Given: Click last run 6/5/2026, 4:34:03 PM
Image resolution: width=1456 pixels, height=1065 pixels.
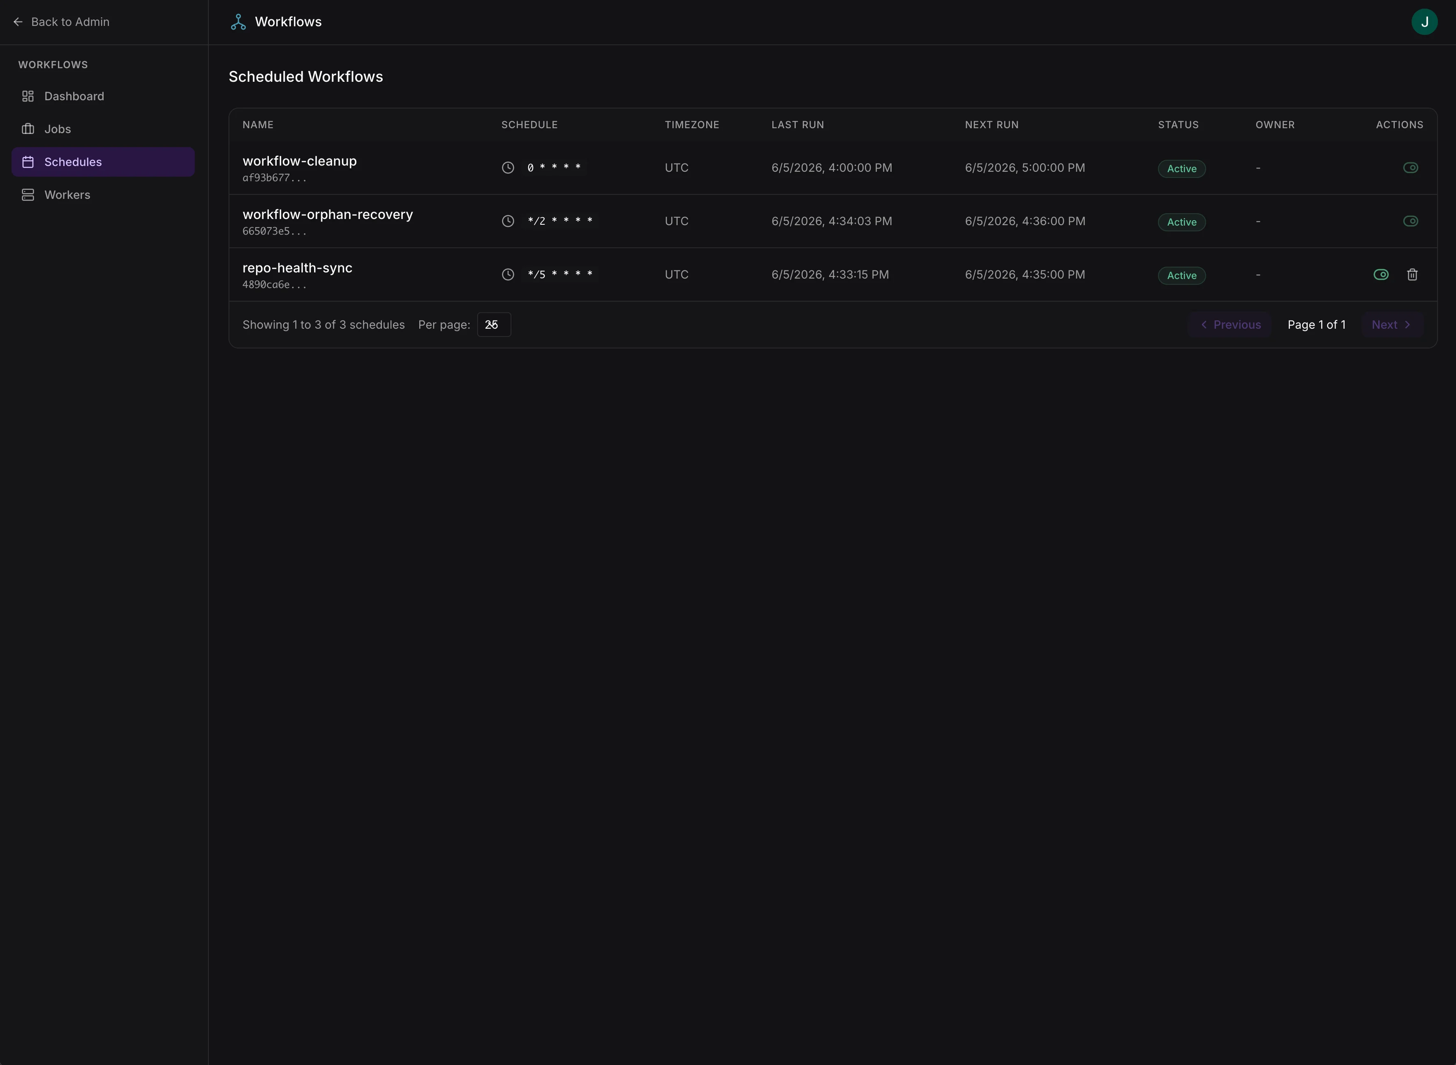Looking at the screenshot, I should pos(832,221).
